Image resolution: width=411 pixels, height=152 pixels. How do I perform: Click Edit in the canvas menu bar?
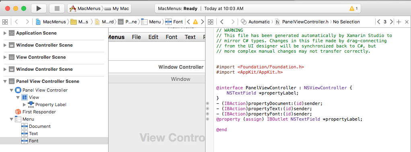tap(153, 37)
